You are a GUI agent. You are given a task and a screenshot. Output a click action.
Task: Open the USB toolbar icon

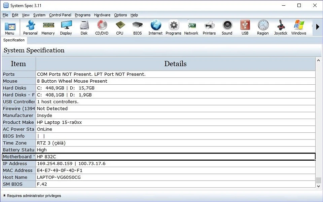(x=245, y=27)
